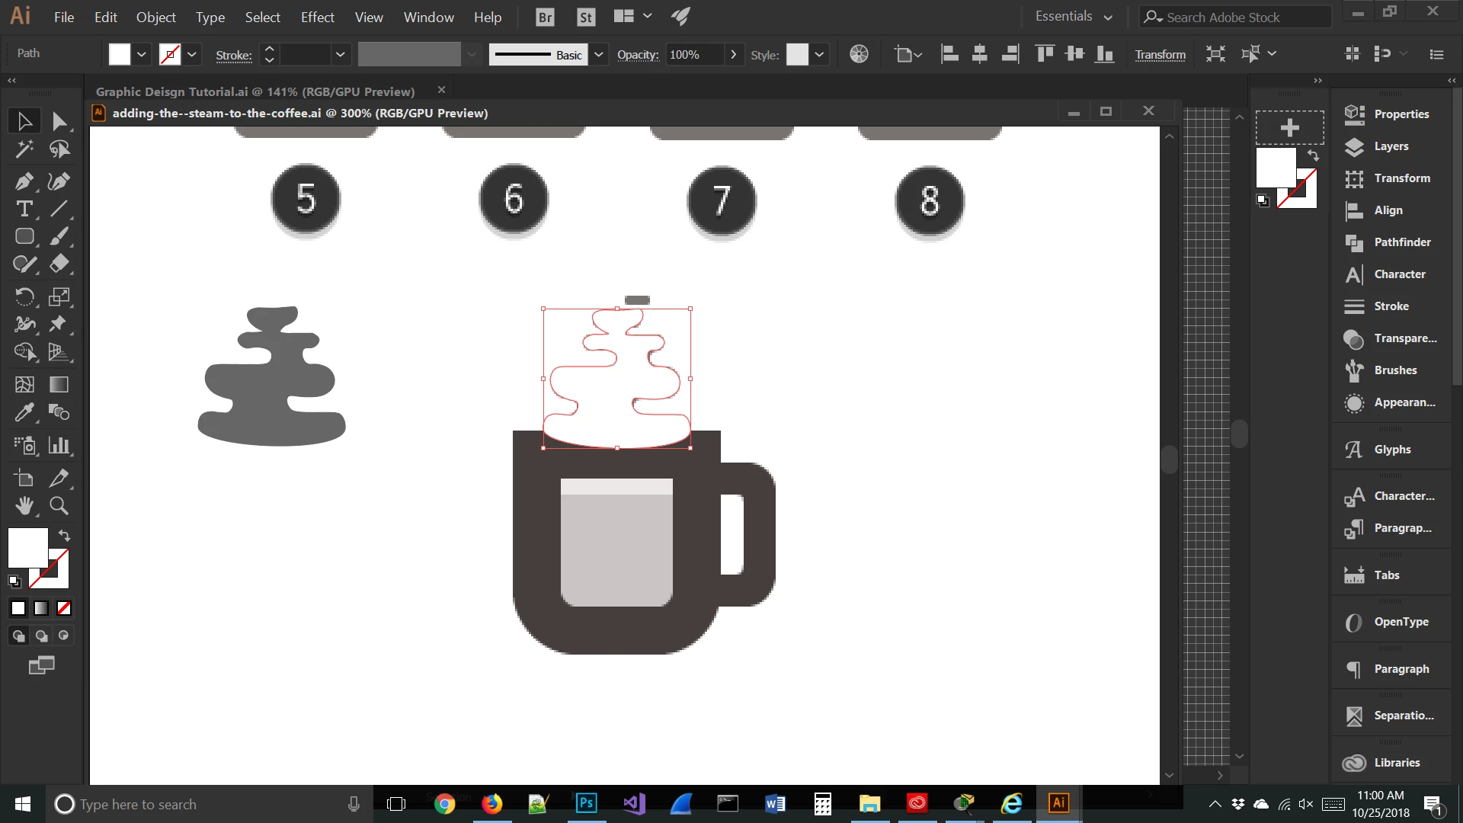Click the Recolor Artwork icon
This screenshot has width=1463, height=823.
click(x=859, y=54)
